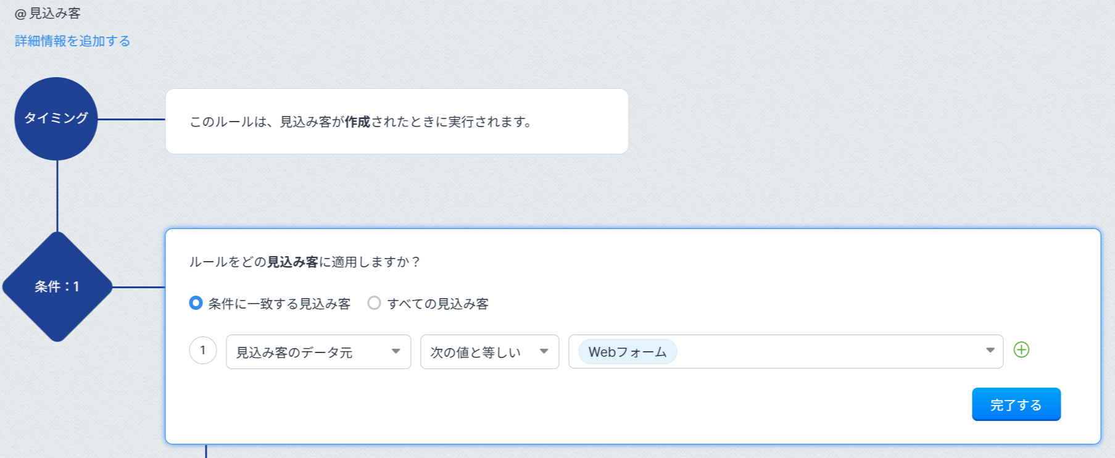This screenshot has width=1115, height=458.
Task: Click the @見込み客 module label
Action: click(48, 14)
